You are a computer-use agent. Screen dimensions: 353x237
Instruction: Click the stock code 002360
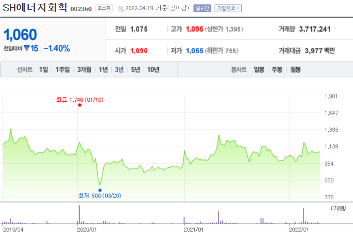[x=81, y=9]
